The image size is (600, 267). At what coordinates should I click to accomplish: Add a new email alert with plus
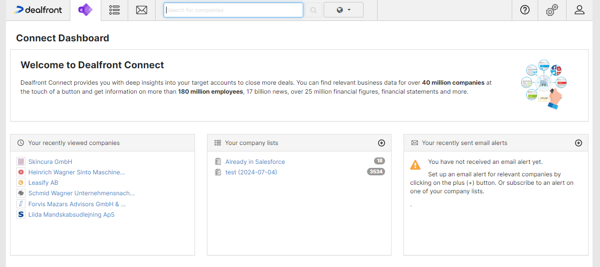pos(579,143)
